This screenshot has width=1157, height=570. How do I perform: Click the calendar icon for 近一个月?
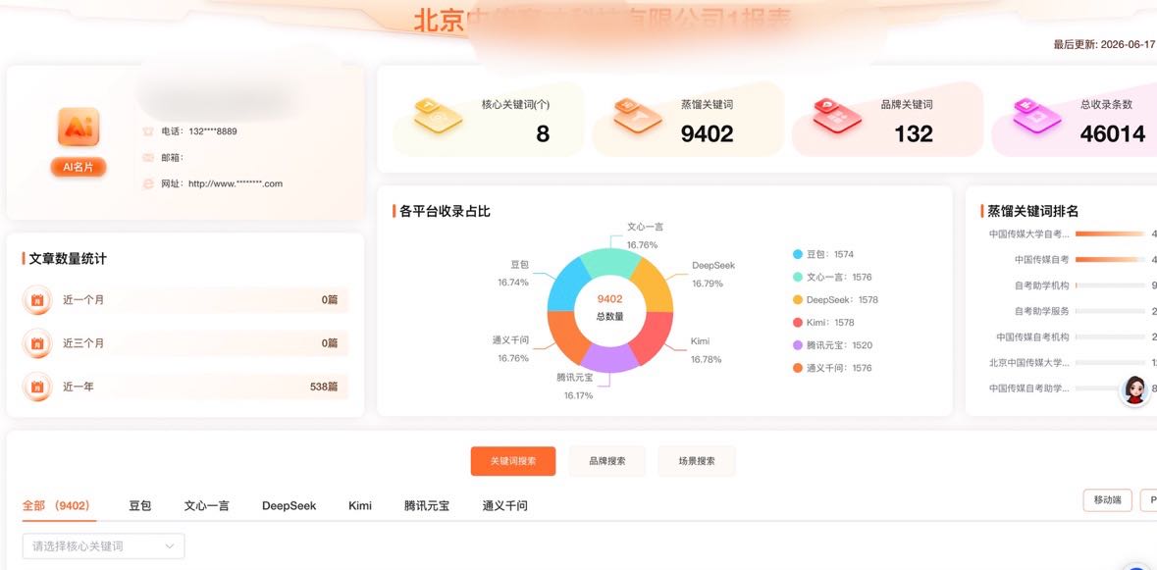37,300
